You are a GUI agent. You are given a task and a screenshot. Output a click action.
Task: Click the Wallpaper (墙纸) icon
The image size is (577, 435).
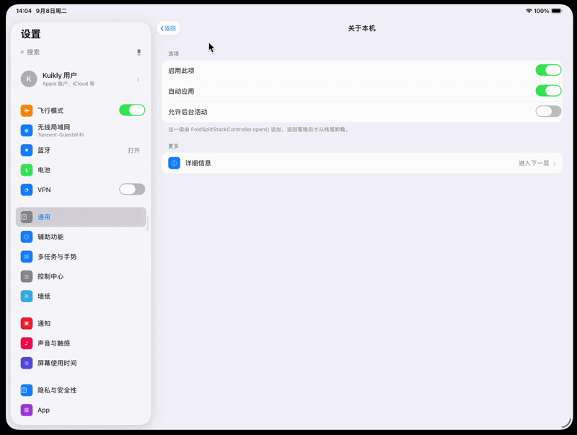coord(27,296)
